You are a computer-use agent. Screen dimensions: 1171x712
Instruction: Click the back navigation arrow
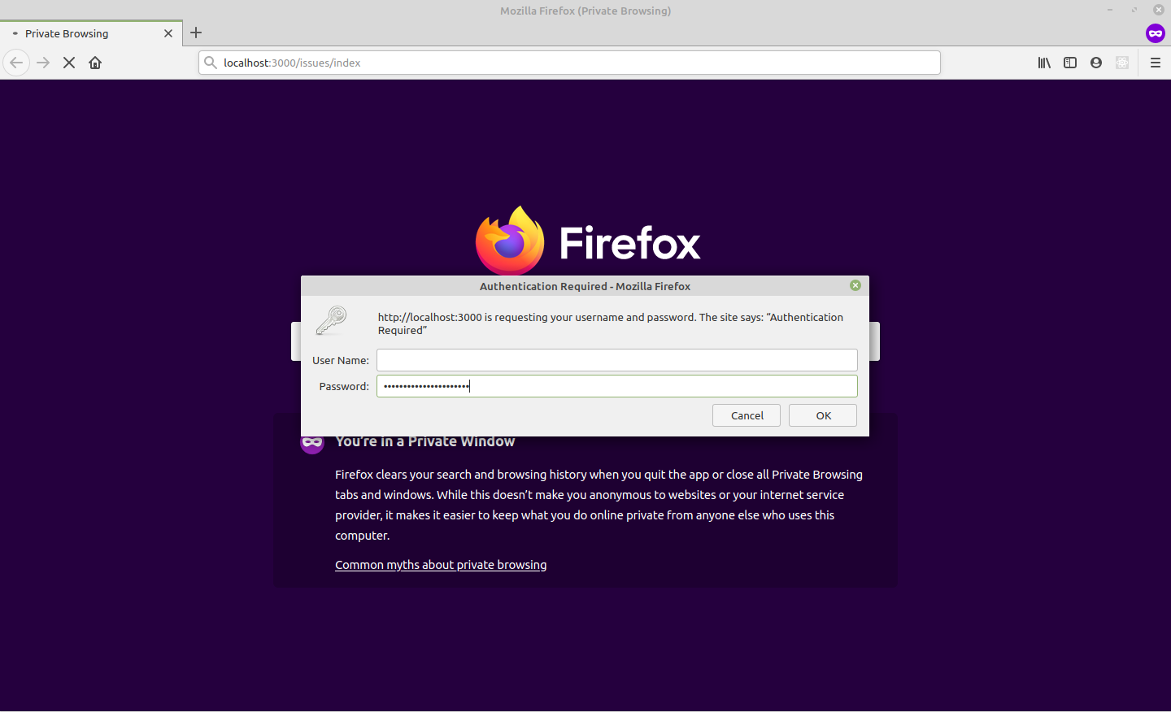pos(16,63)
